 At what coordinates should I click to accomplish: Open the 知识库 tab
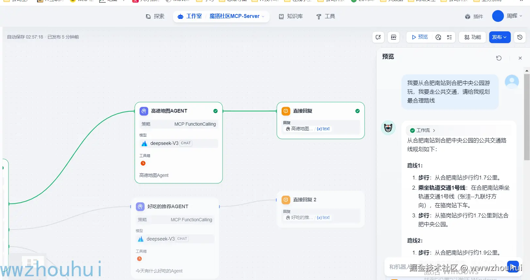(291, 16)
